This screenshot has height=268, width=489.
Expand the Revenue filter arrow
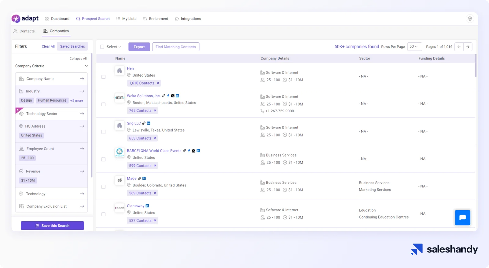(x=82, y=171)
